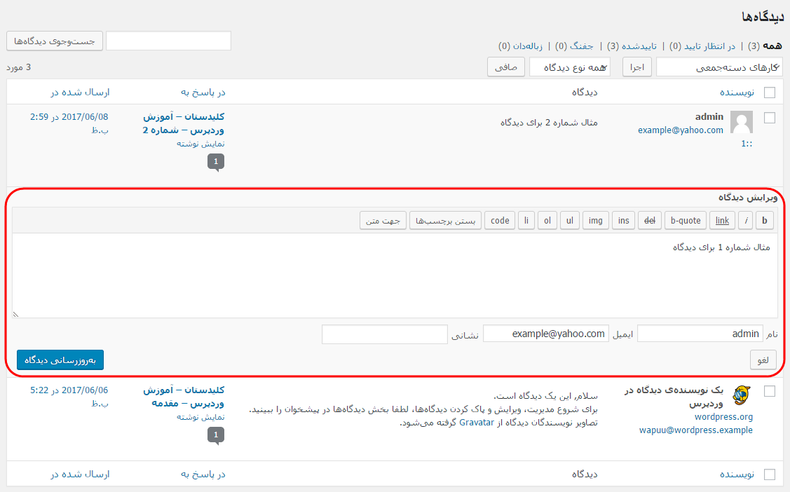Click the جست‌وجوی دیدگاه‌ها search button

click(x=55, y=41)
